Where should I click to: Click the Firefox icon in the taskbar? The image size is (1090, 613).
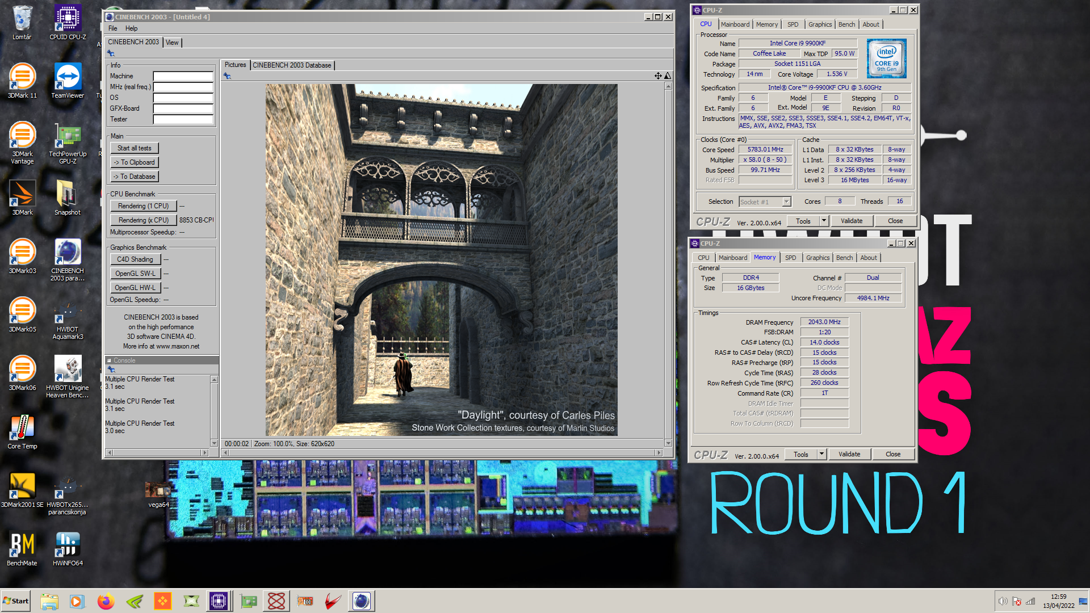[x=106, y=601]
